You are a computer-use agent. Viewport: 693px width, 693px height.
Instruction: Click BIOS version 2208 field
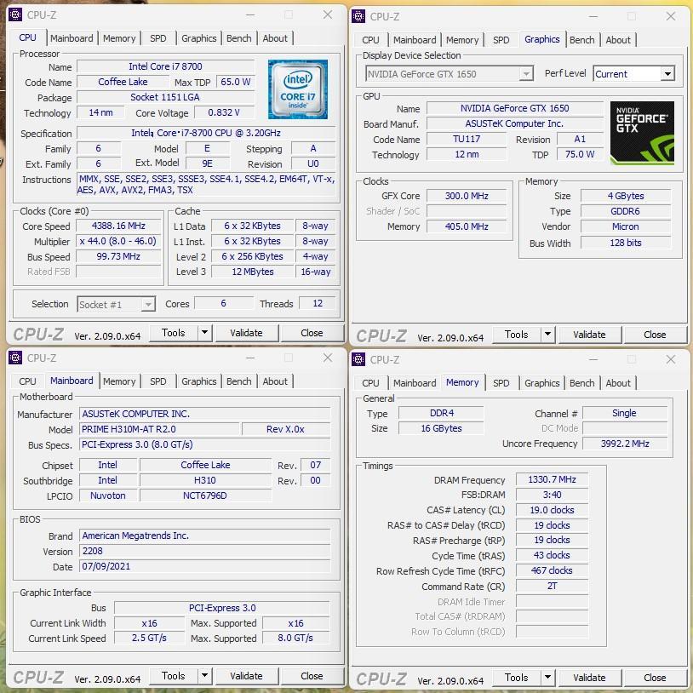(x=205, y=551)
